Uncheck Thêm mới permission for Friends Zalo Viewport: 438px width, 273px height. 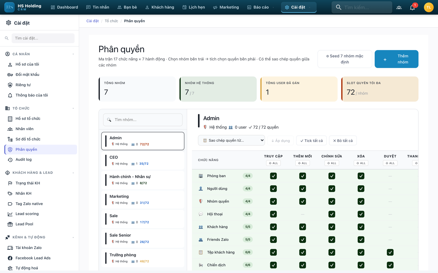tap(302, 240)
